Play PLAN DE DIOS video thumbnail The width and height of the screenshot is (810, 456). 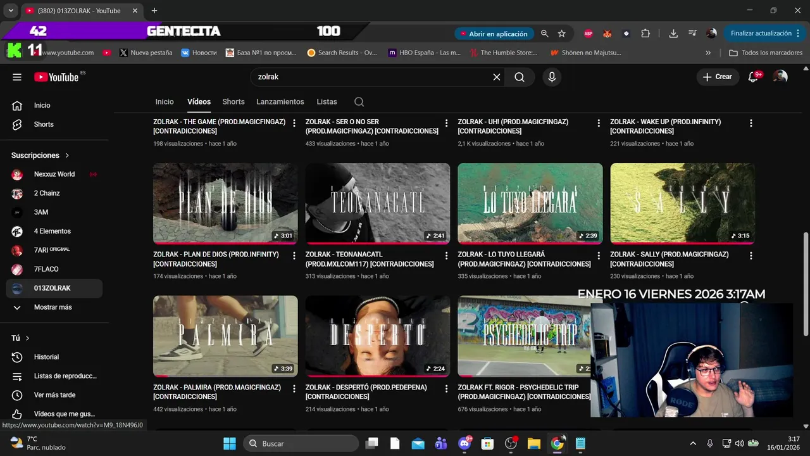coord(225,203)
